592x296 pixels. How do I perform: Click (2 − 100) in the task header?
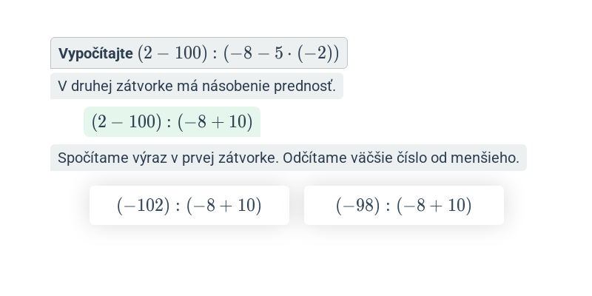point(172,53)
